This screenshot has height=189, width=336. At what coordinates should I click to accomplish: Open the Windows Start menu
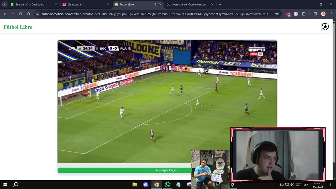point(5,185)
